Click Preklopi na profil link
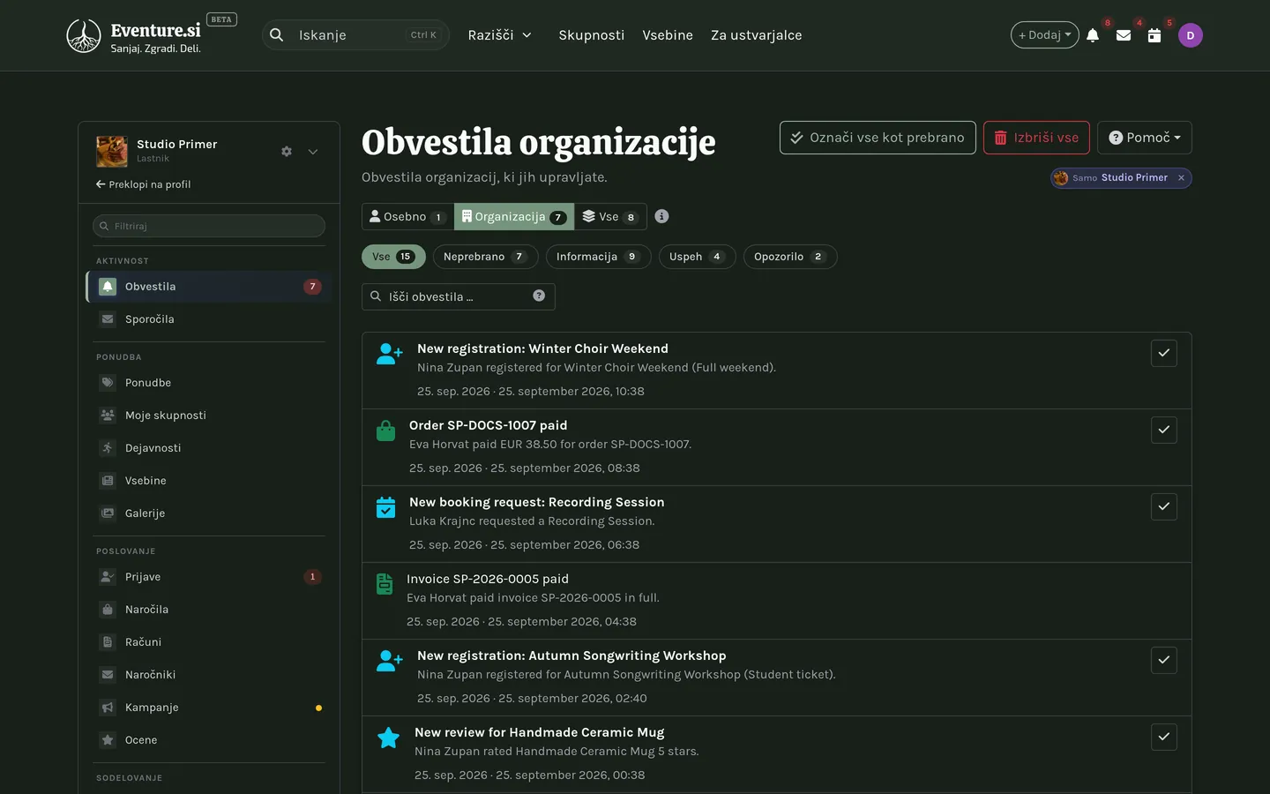Image resolution: width=1270 pixels, height=794 pixels. pos(143,184)
